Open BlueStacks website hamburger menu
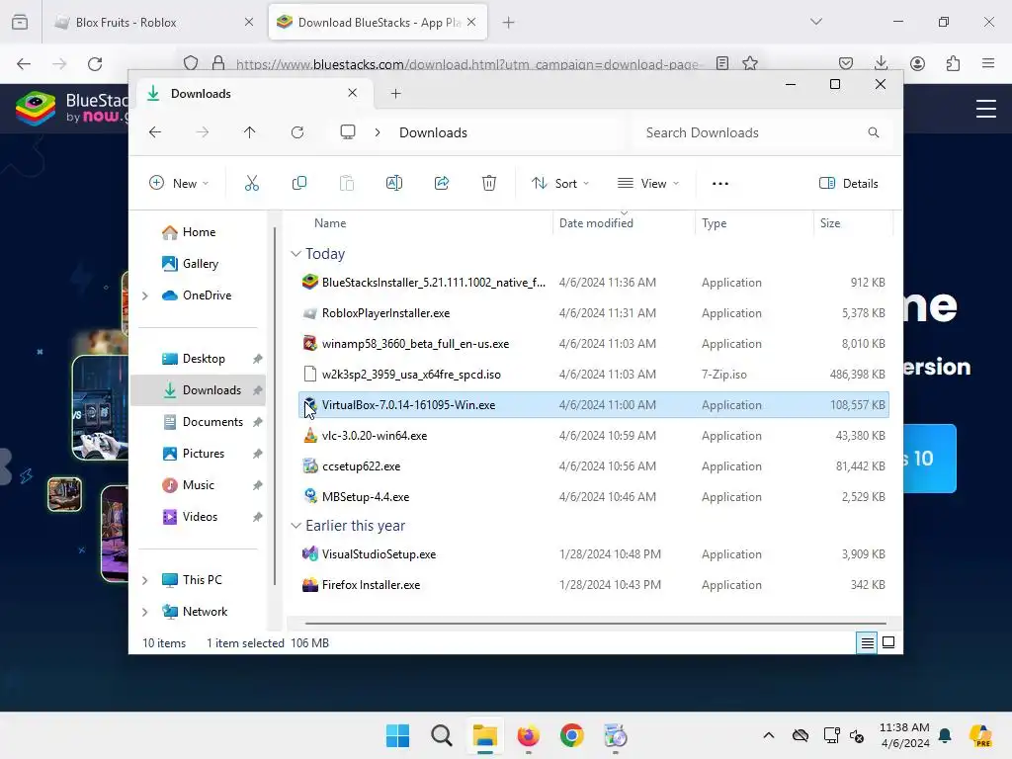This screenshot has width=1012, height=759. click(985, 109)
